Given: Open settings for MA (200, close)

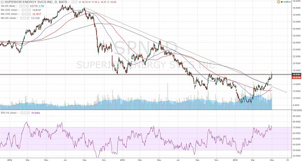Looking at the screenshot, I should 26,10.
